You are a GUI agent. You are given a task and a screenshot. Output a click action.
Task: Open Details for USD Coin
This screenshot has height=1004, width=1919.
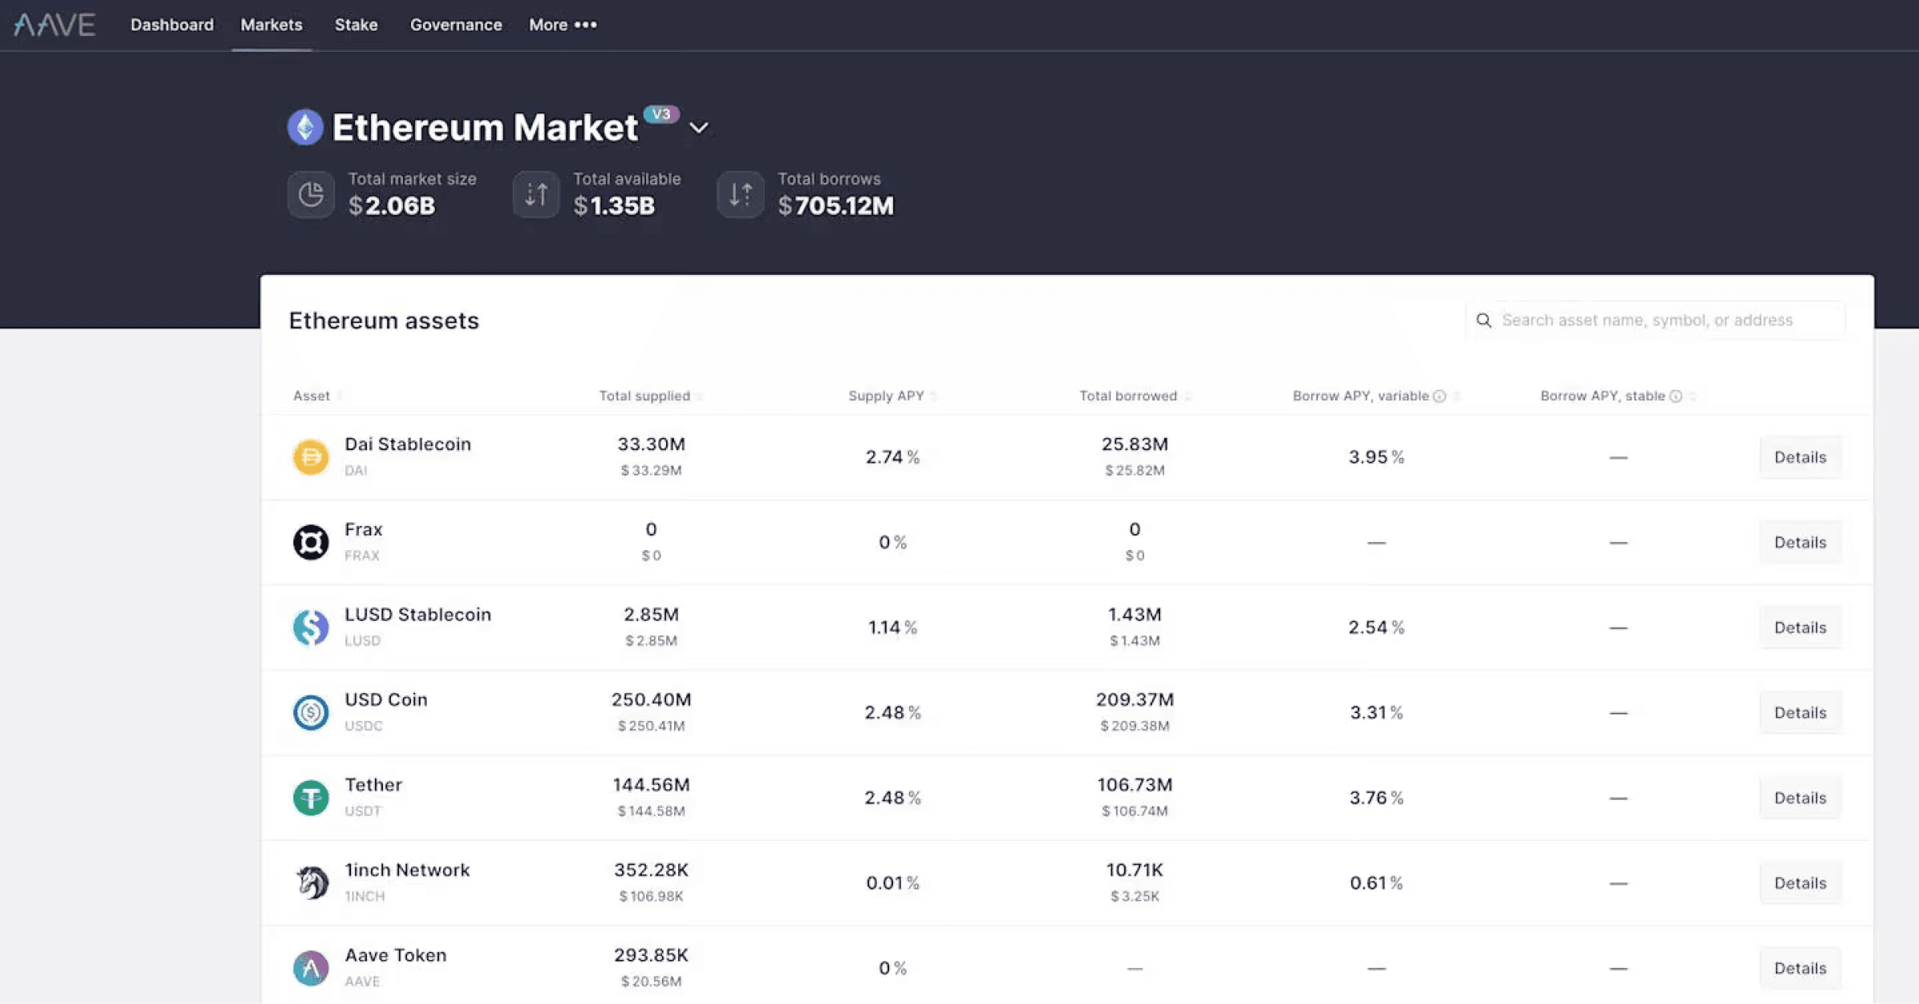pyautogui.click(x=1800, y=712)
